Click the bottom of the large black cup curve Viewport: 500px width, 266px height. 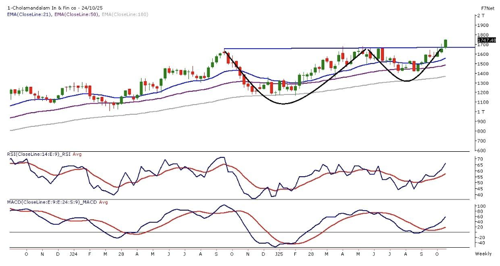tap(284, 104)
